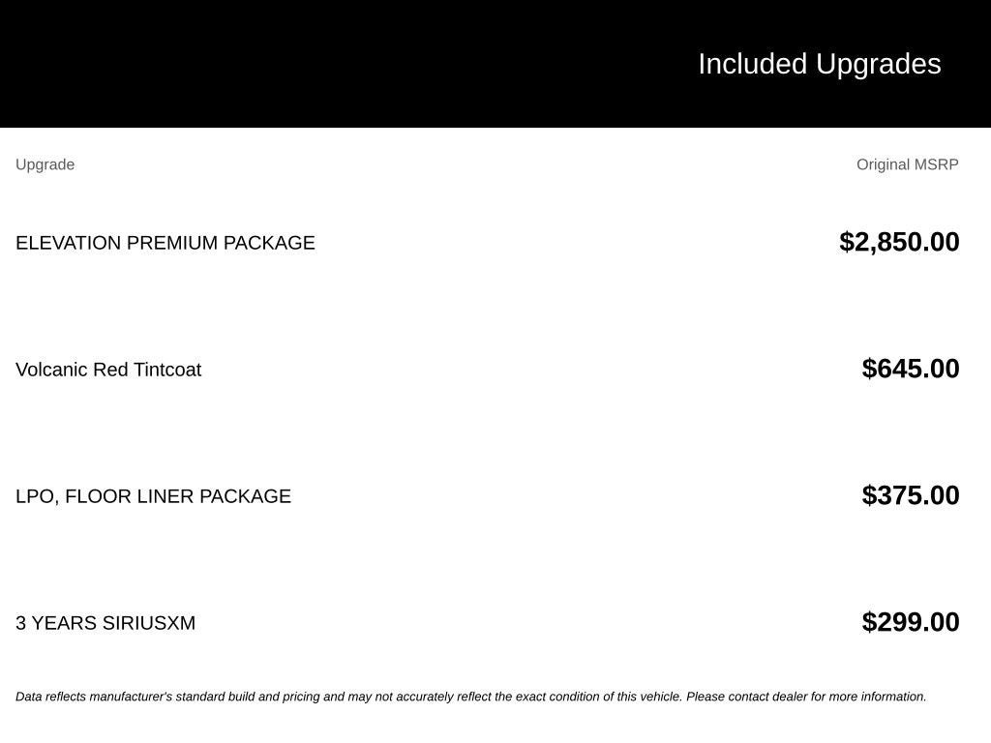
Task: Click the $375.00 price value
Action: [910, 495]
